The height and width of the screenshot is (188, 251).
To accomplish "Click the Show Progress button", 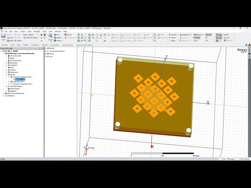I will pyautogui.click(x=244, y=159).
